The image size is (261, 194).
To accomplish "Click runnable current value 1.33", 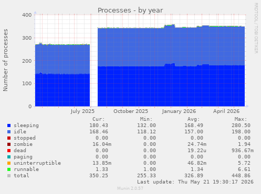I will 102,169.
